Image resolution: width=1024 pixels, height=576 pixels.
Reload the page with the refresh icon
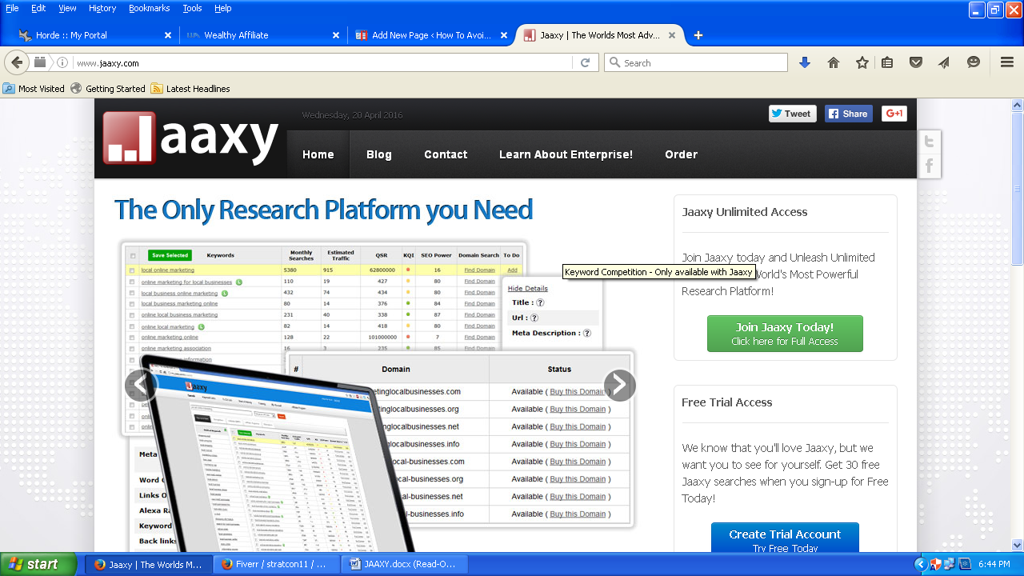click(586, 62)
